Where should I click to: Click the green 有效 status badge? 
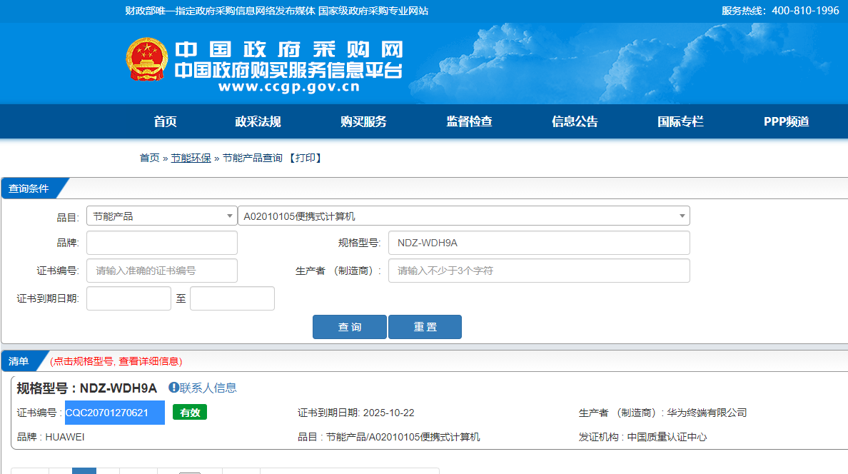pyautogui.click(x=190, y=413)
